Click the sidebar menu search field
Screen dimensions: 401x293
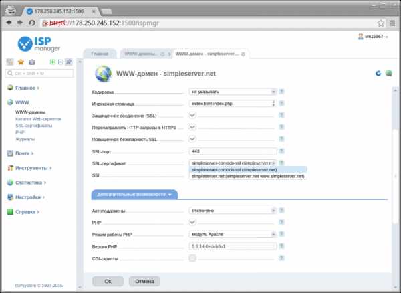[39, 73]
